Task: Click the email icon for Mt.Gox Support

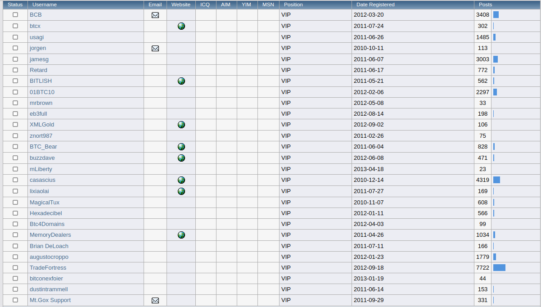Action: point(155,300)
